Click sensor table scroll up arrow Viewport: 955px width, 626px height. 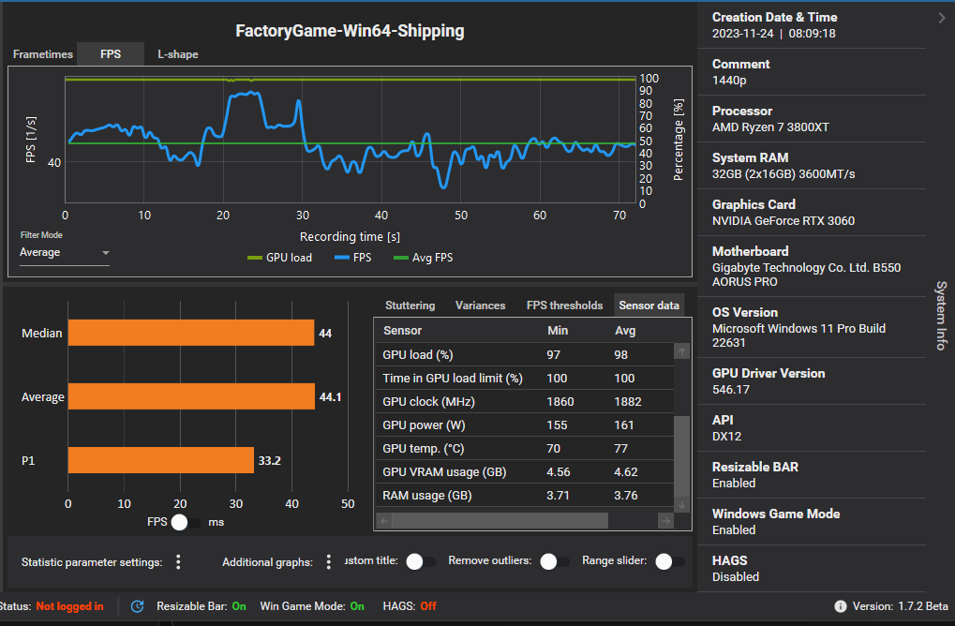click(x=682, y=351)
